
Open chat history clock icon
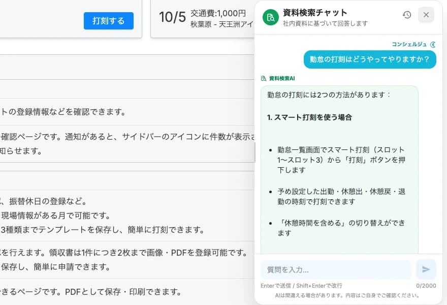(407, 15)
